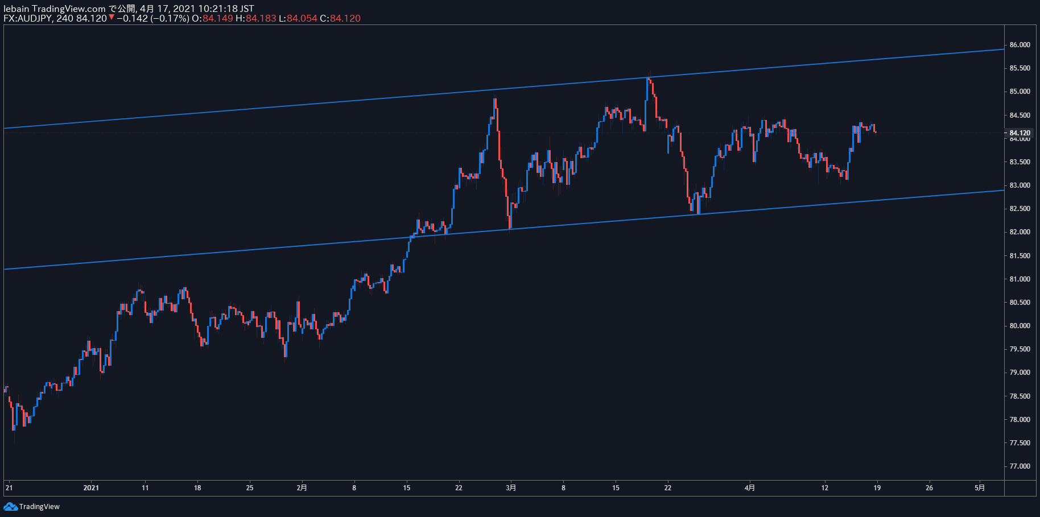Click the 85.500 price axis label
Viewport: 1040px width, 517px height.
(x=1020, y=68)
